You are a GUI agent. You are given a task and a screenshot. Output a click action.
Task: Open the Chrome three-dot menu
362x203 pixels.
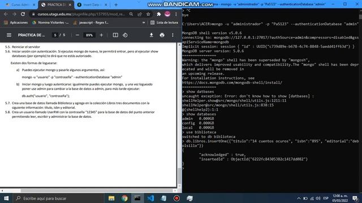click(x=176, y=14)
